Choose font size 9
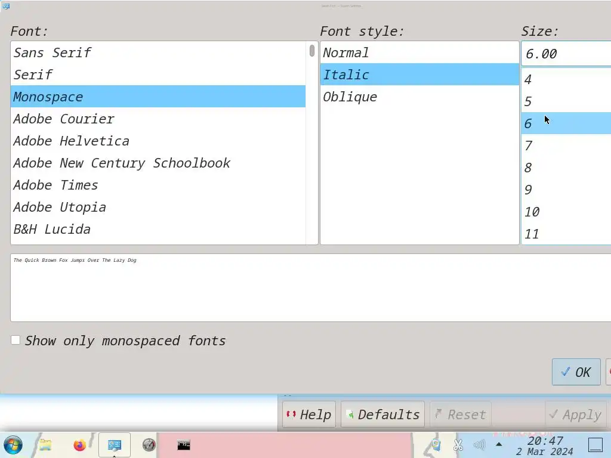Image resolution: width=611 pixels, height=458 pixels. coord(566,189)
